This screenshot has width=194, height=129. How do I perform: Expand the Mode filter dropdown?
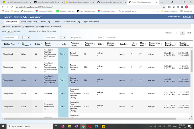(x=63, y=37)
